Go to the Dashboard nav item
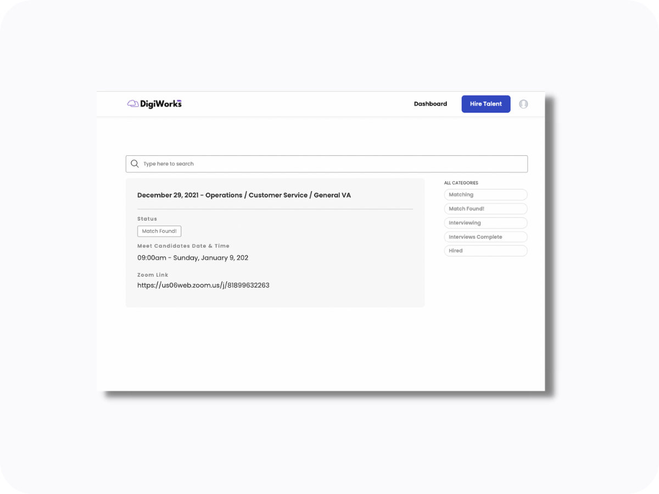 pos(431,104)
